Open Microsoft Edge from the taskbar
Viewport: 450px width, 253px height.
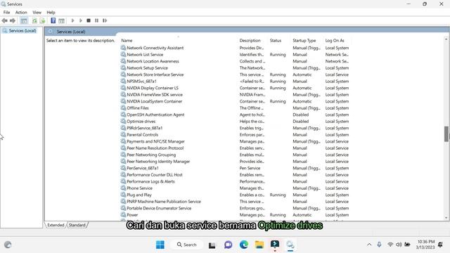[x=244, y=245]
